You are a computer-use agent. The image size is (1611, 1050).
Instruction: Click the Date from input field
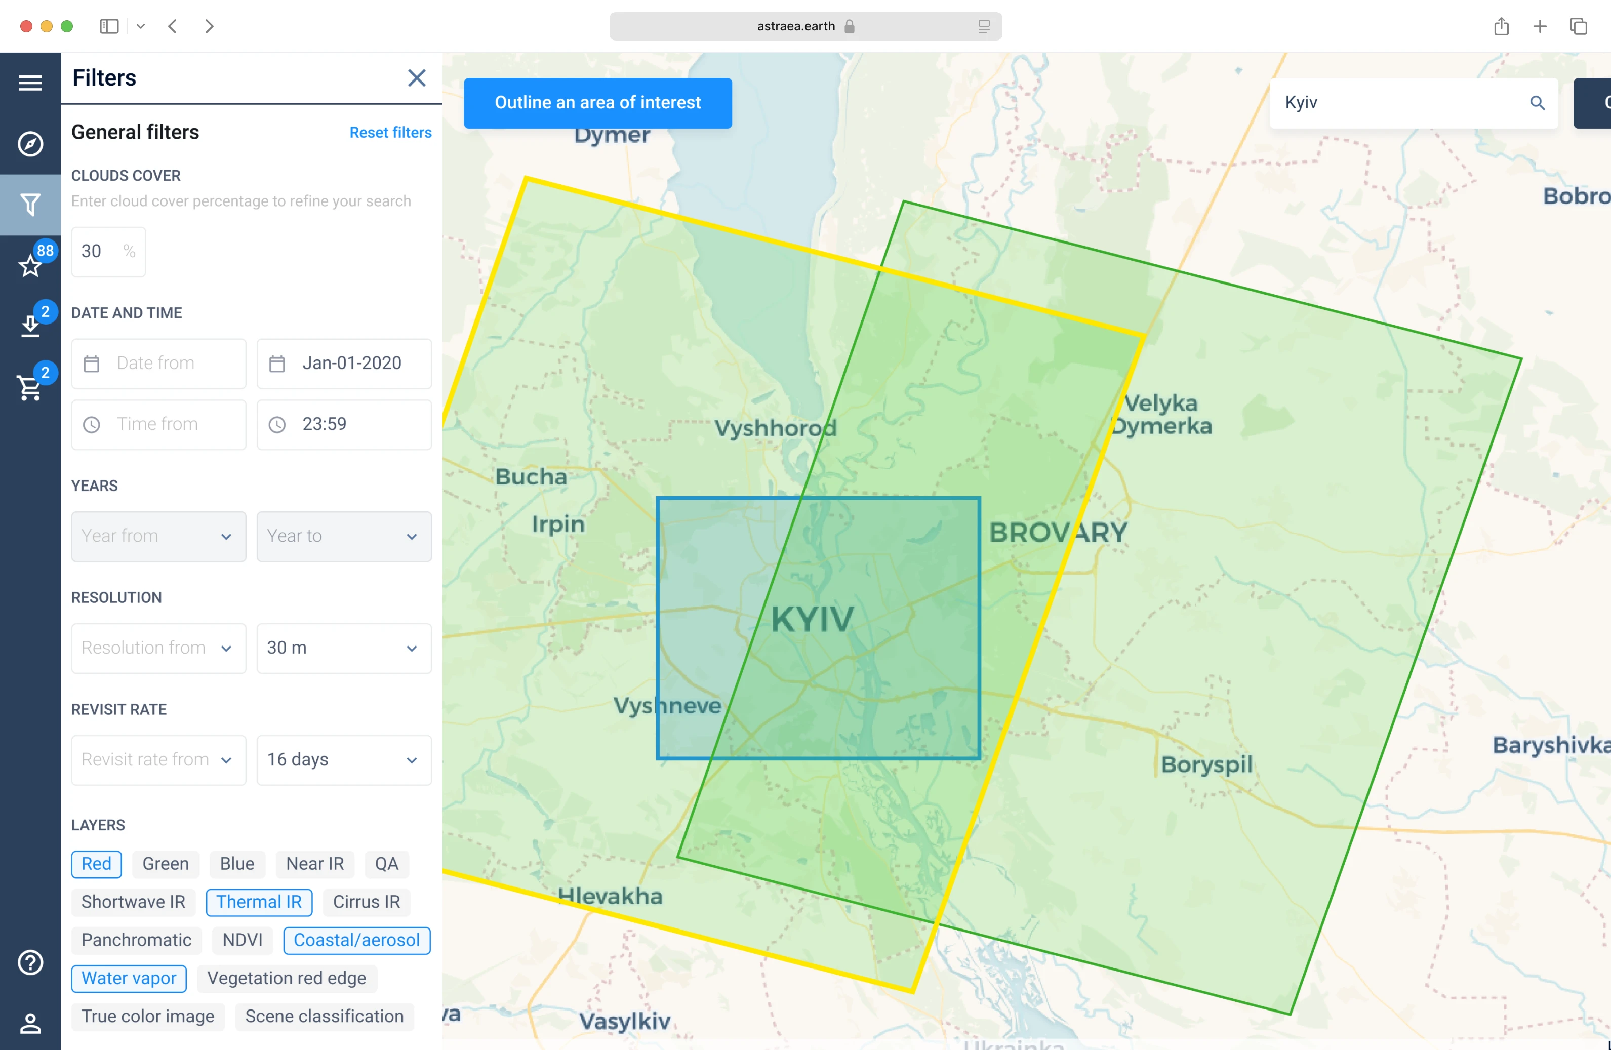tap(158, 364)
